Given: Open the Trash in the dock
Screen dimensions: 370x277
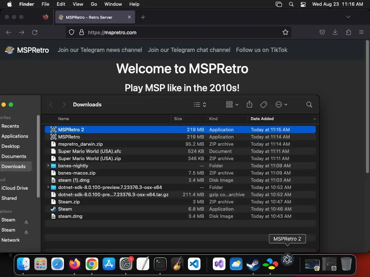Looking at the screenshot, I should 346,264.
